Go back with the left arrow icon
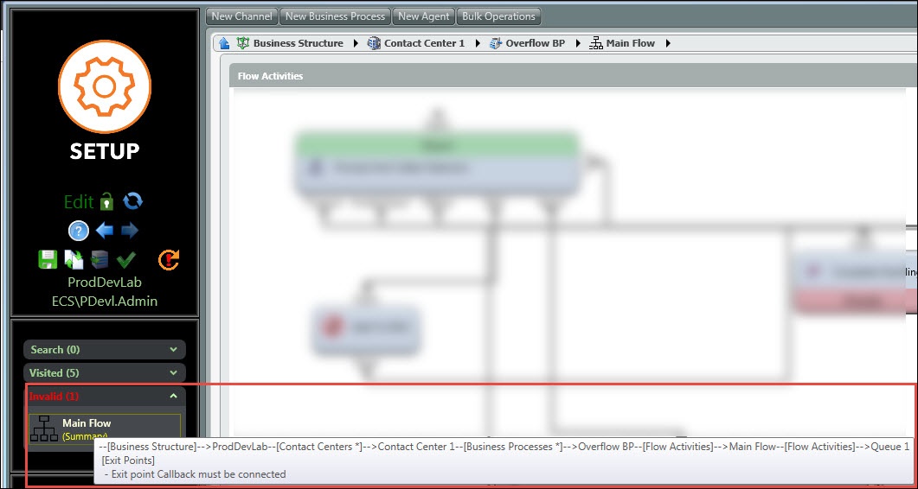Image resolution: width=918 pixels, height=489 pixels. point(105,231)
